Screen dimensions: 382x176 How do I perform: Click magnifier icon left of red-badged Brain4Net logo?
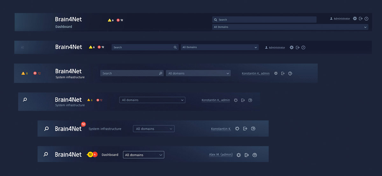(46, 129)
